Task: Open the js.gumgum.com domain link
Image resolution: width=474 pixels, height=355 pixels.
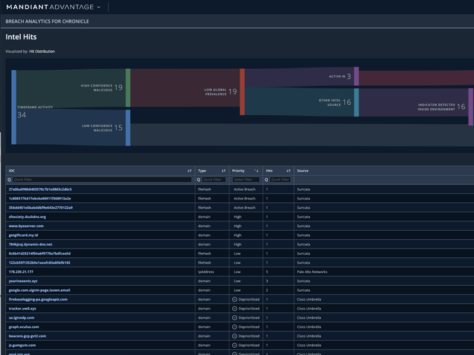Action: [22, 346]
